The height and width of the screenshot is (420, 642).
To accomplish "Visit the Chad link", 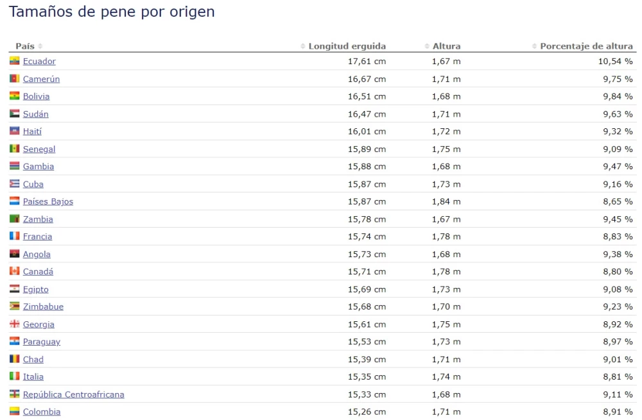I will [x=33, y=360].
